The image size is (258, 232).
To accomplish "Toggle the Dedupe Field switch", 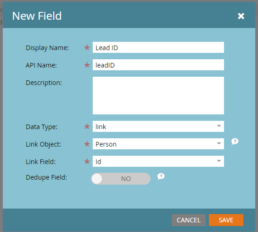I will point(121,179).
